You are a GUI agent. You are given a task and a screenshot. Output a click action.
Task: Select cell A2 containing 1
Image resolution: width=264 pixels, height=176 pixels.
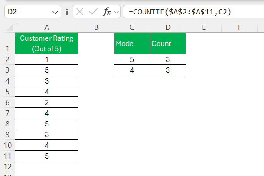click(47, 59)
